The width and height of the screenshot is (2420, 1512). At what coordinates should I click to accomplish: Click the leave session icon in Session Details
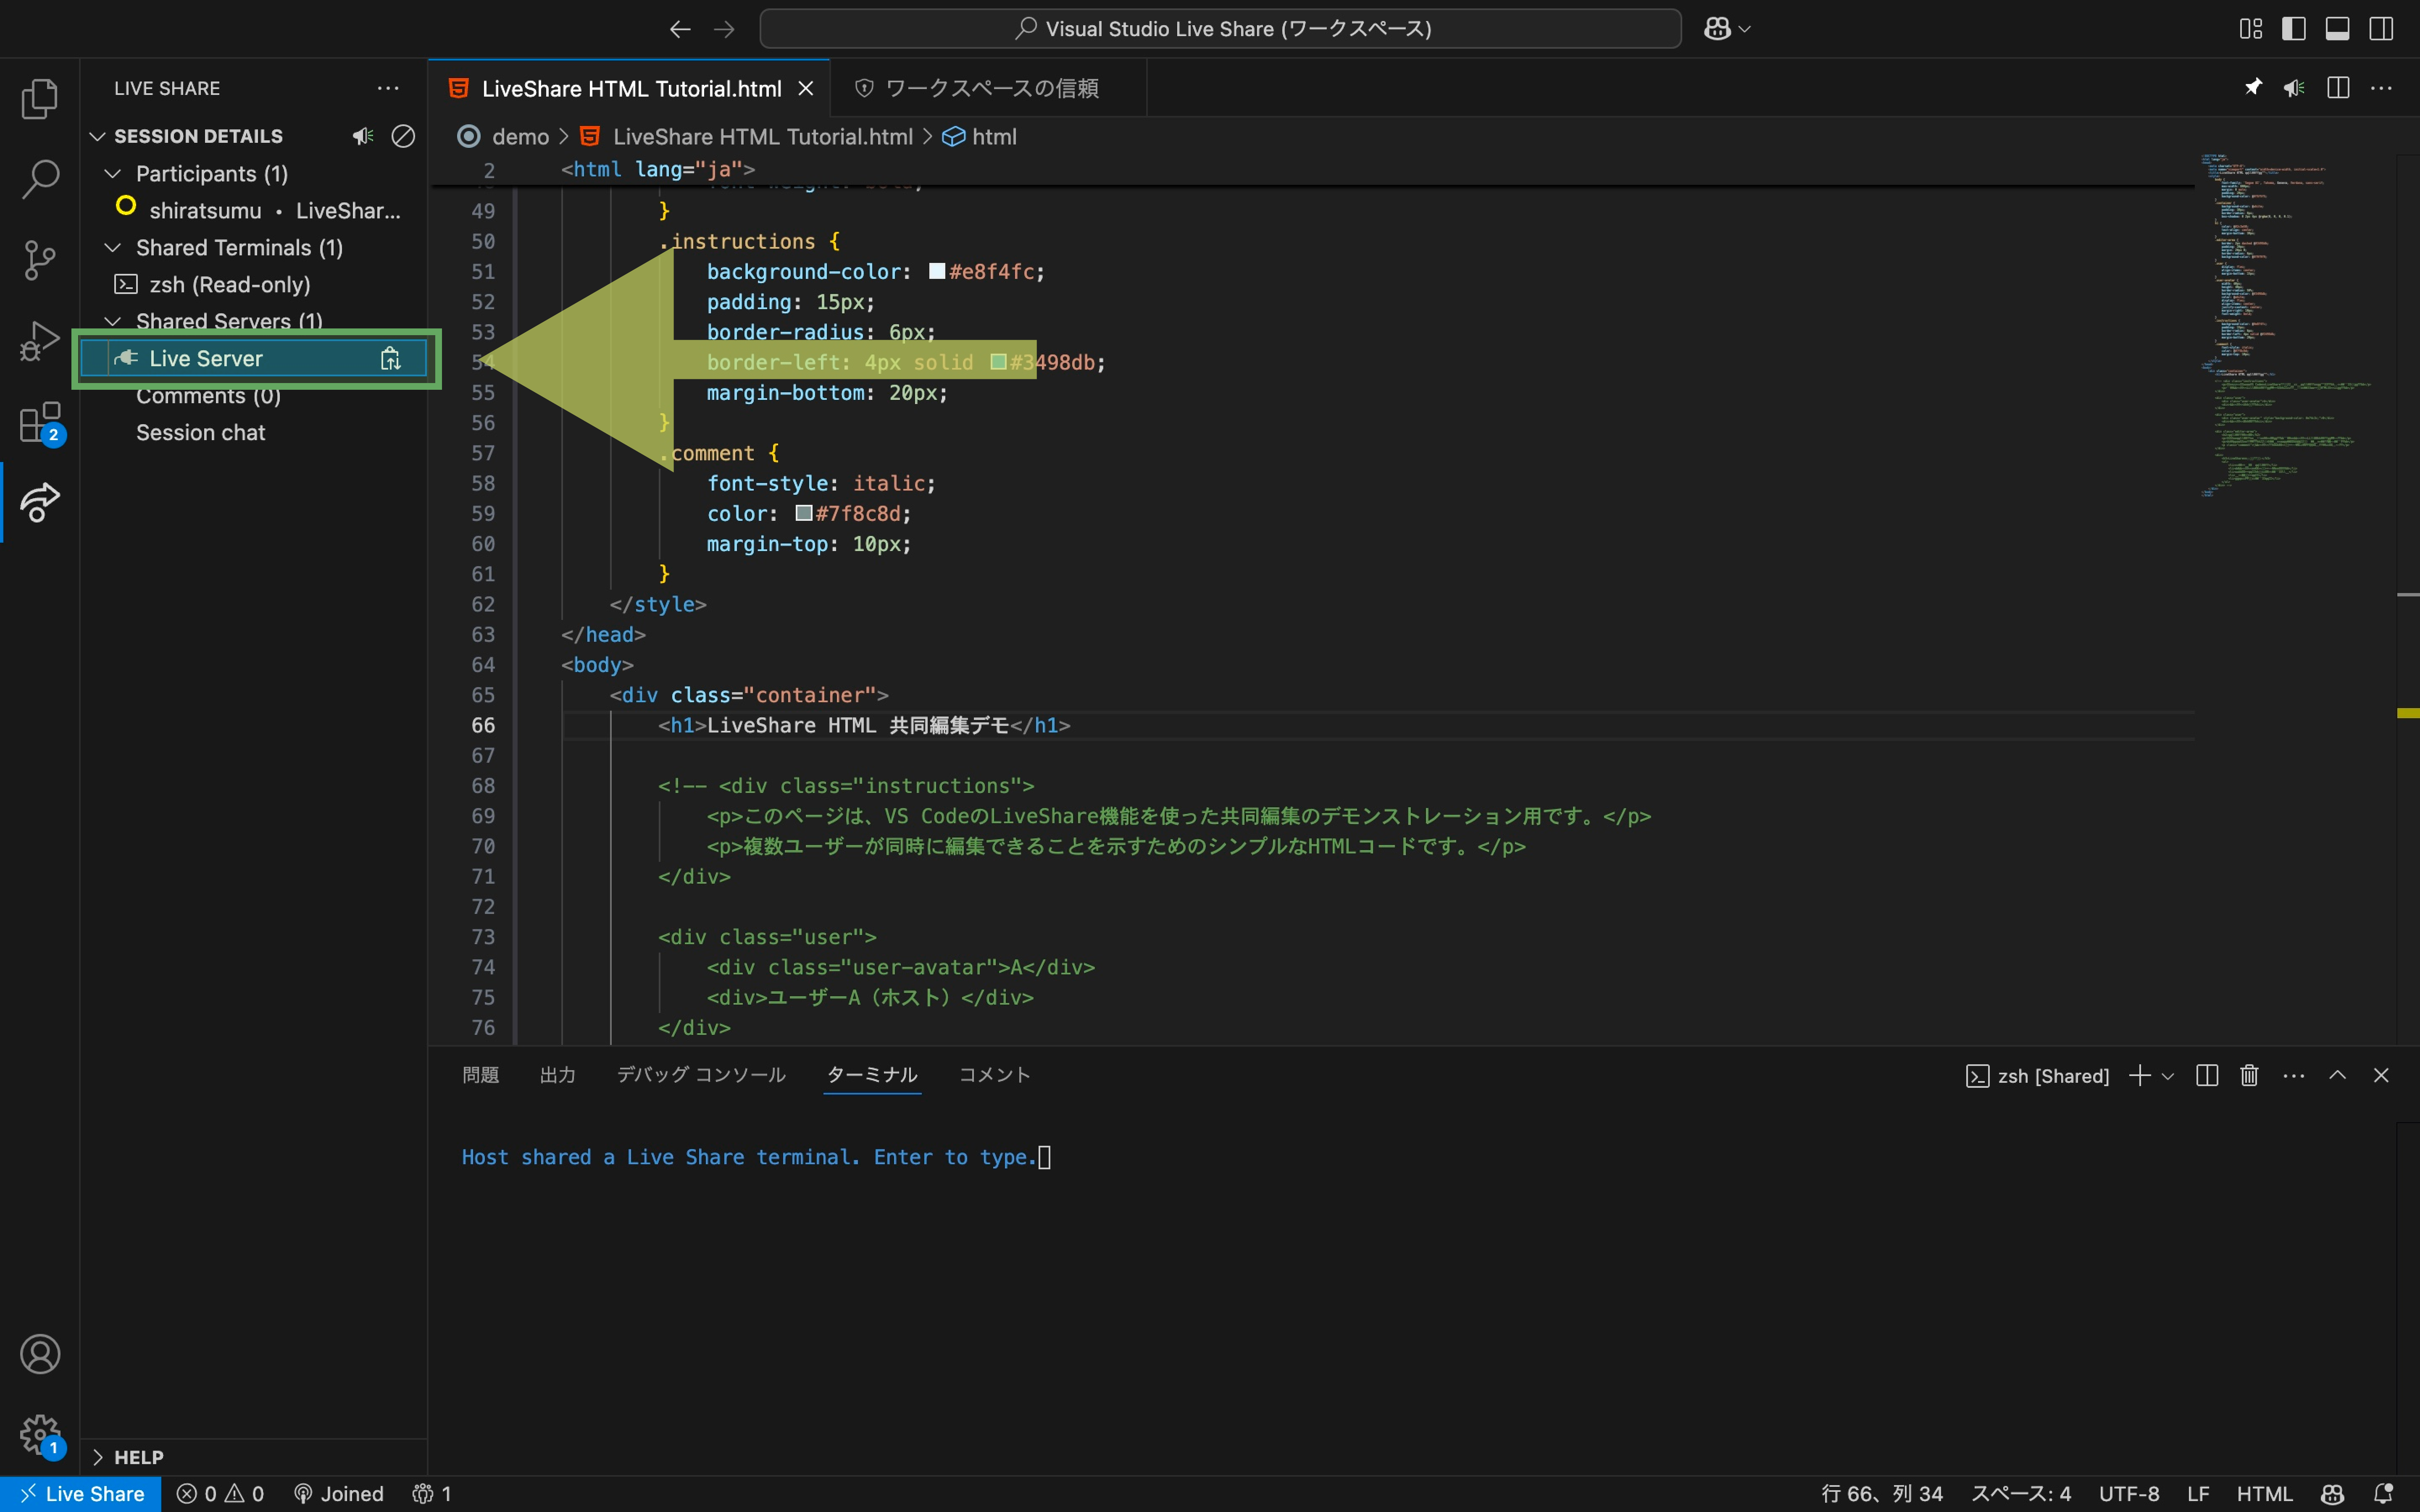(403, 136)
